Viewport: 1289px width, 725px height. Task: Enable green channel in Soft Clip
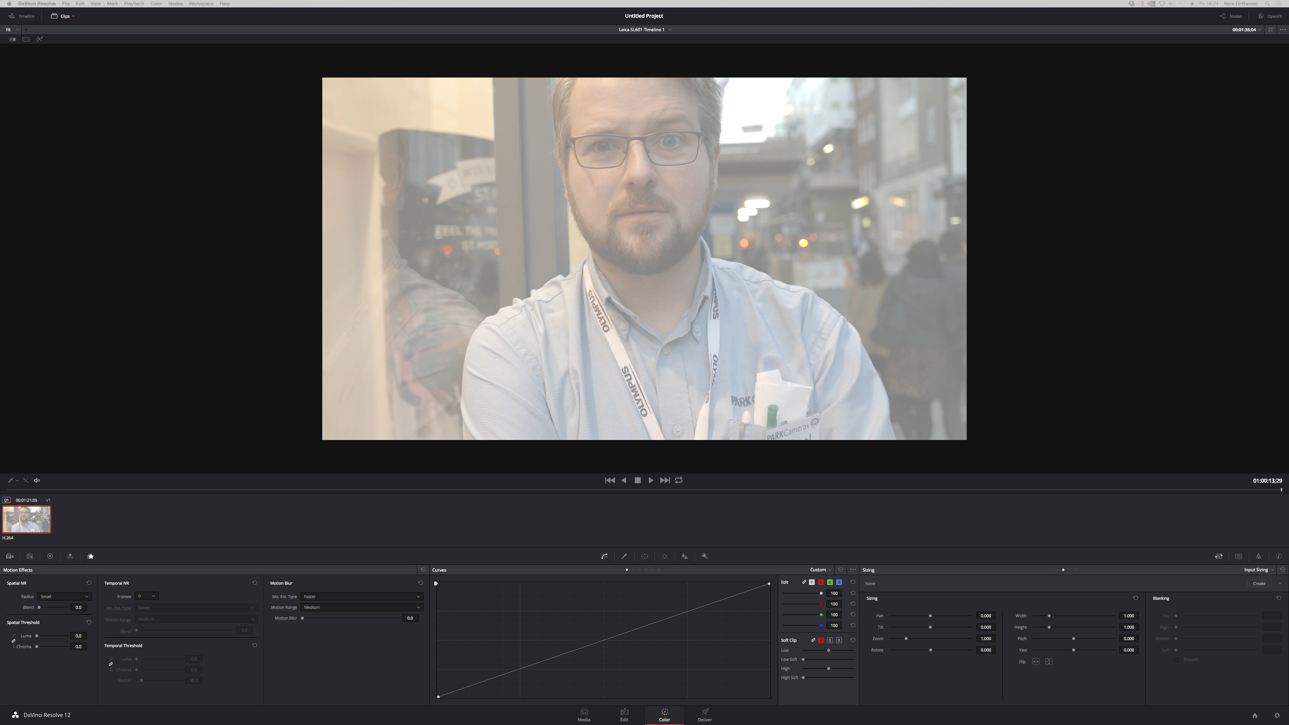pyautogui.click(x=830, y=640)
